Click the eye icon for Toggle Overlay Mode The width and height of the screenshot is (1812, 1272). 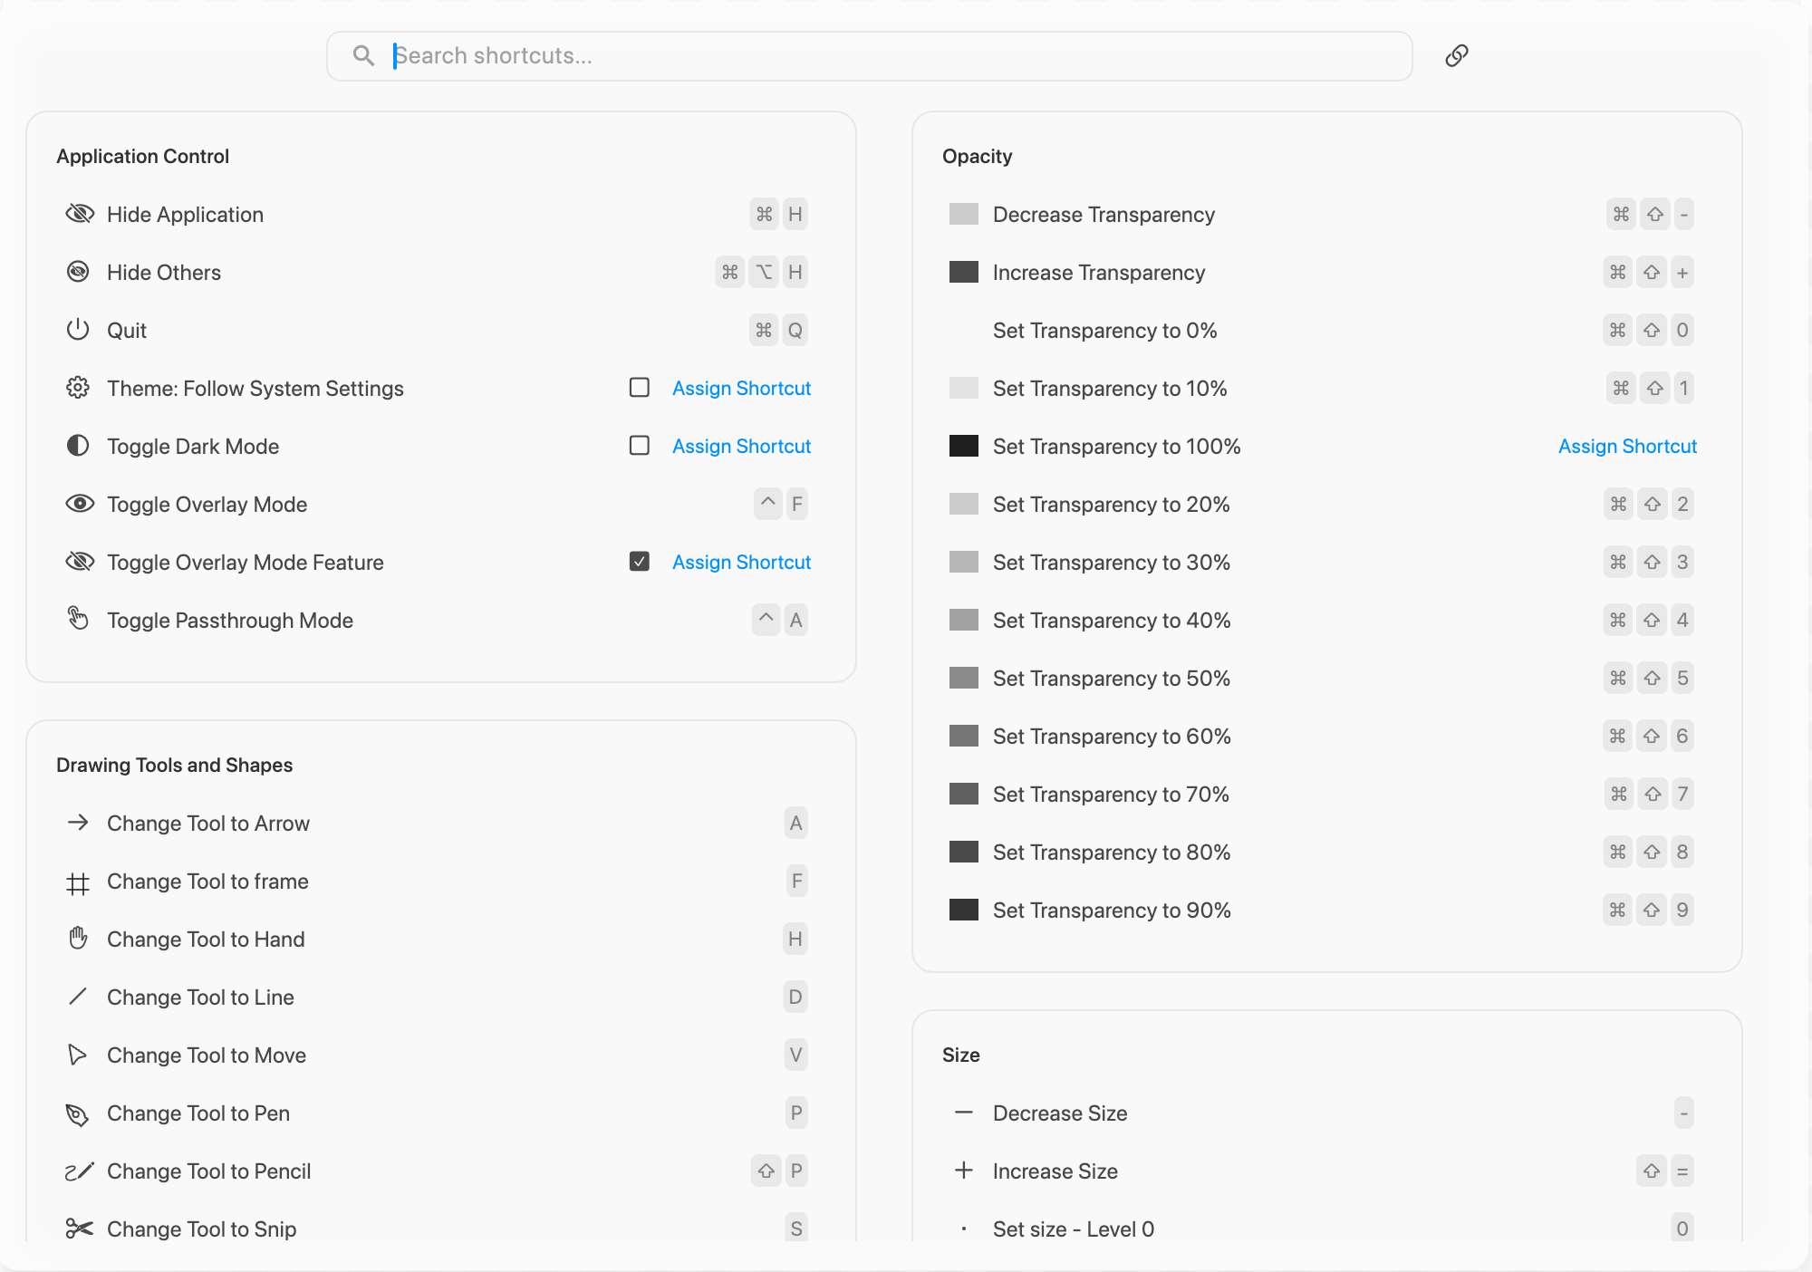80,504
